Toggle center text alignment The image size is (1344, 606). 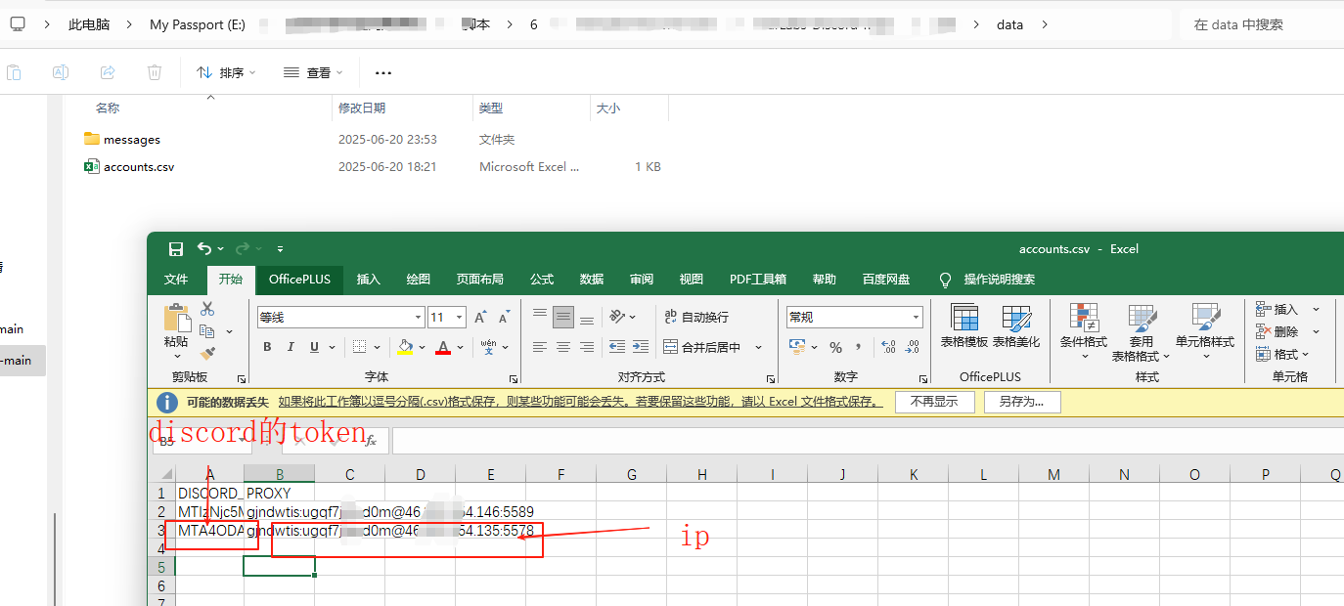click(x=563, y=347)
